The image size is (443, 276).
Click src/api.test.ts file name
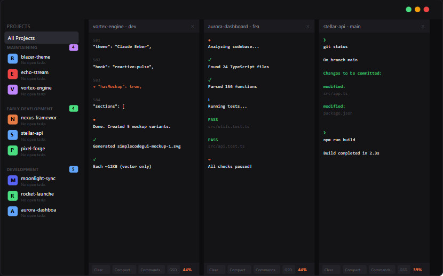click(226, 147)
